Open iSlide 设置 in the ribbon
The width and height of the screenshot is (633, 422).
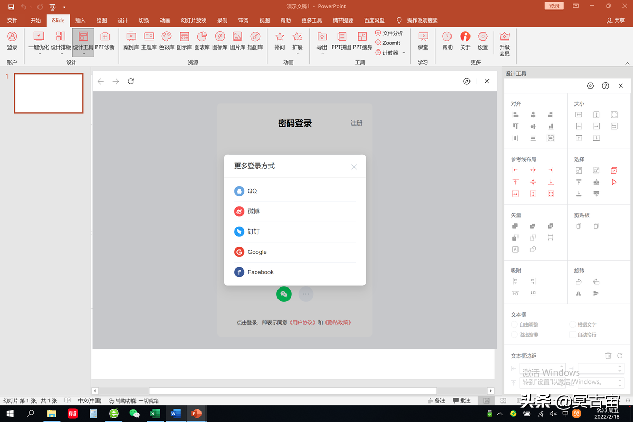click(x=483, y=40)
